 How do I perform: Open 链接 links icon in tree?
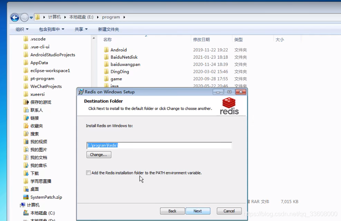click(x=26, y=118)
